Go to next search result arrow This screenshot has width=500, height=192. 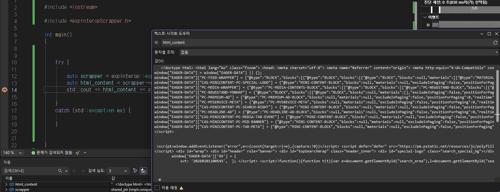(x=83, y=171)
